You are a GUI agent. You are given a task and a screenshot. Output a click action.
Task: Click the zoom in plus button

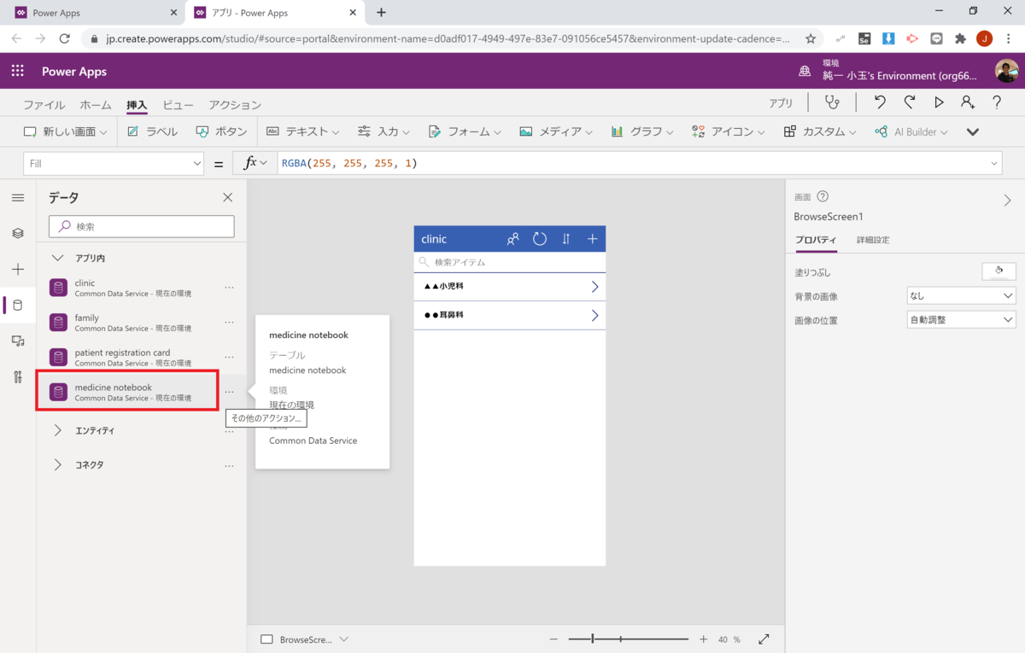[x=704, y=639]
